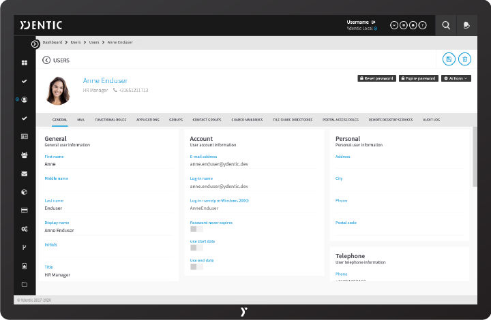Viewport: 491px width, 320px height.
Task: Switch to the Contact Groups tab
Action: tap(207, 120)
